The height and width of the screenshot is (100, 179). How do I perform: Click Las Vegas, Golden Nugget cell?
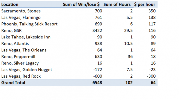point(27,70)
